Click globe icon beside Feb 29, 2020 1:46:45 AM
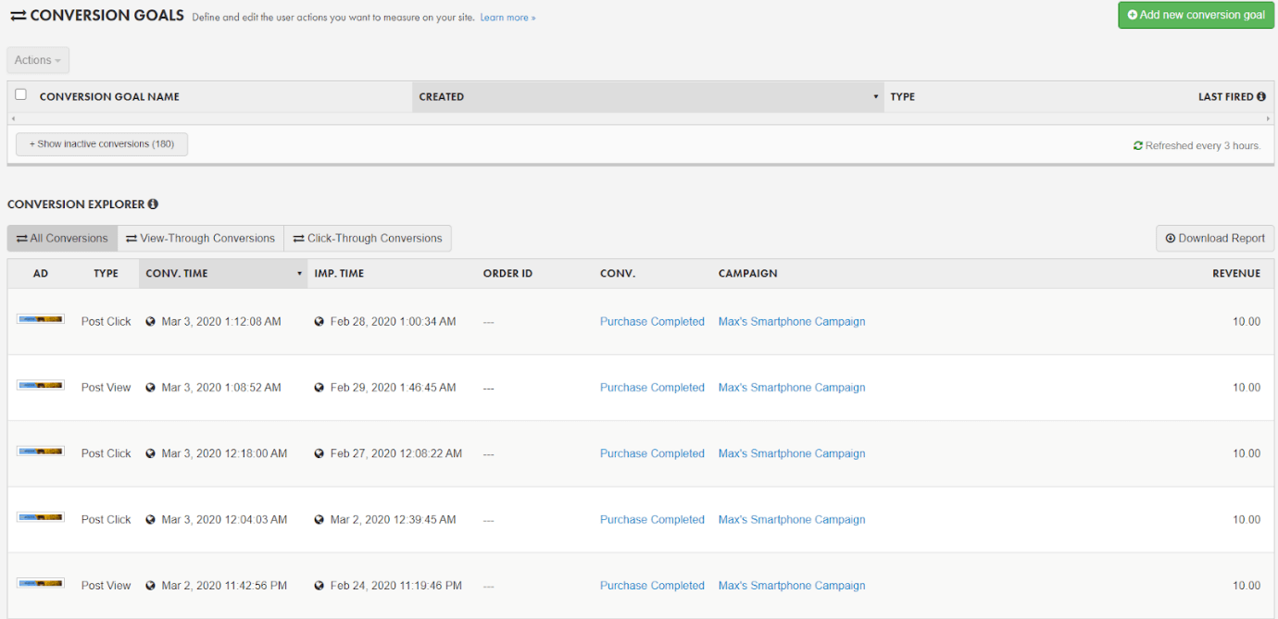 tap(319, 388)
